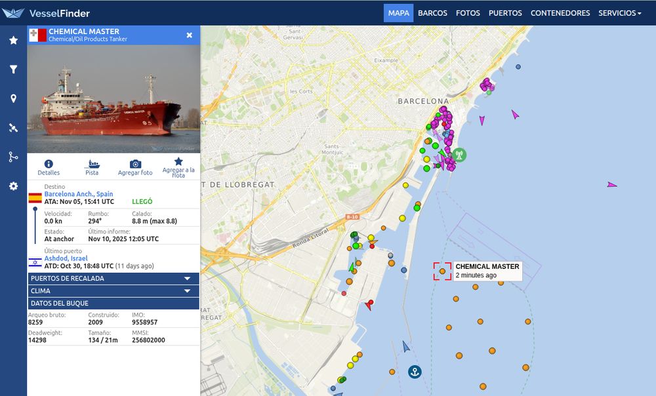Open the BARCOS menu item
This screenshot has height=396, width=656.
(x=432, y=13)
